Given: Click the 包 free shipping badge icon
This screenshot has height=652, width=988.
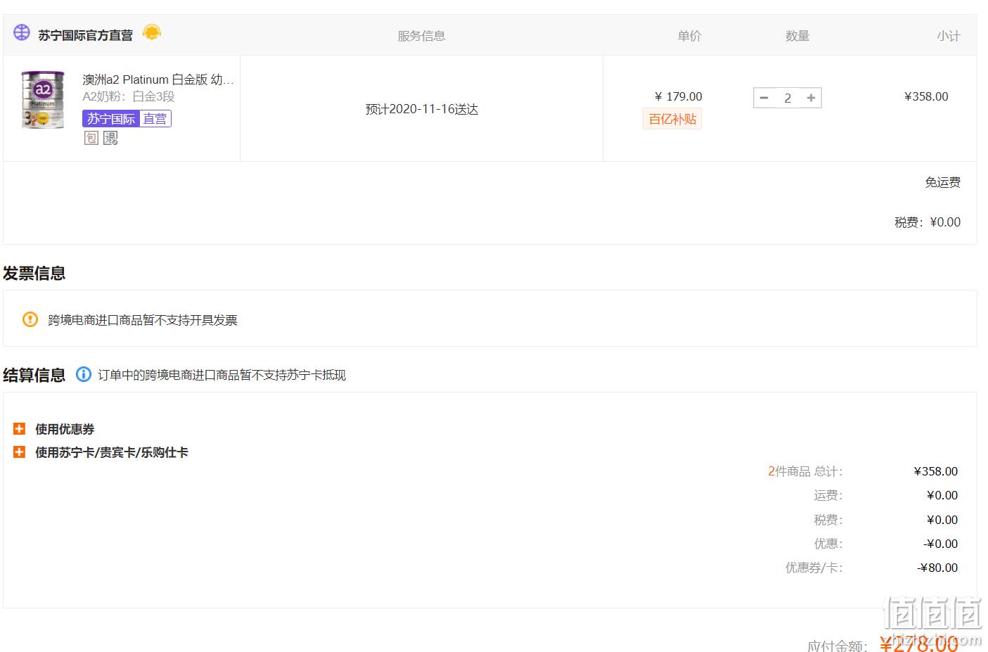Looking at the screenshot, I should pos(91,138).
